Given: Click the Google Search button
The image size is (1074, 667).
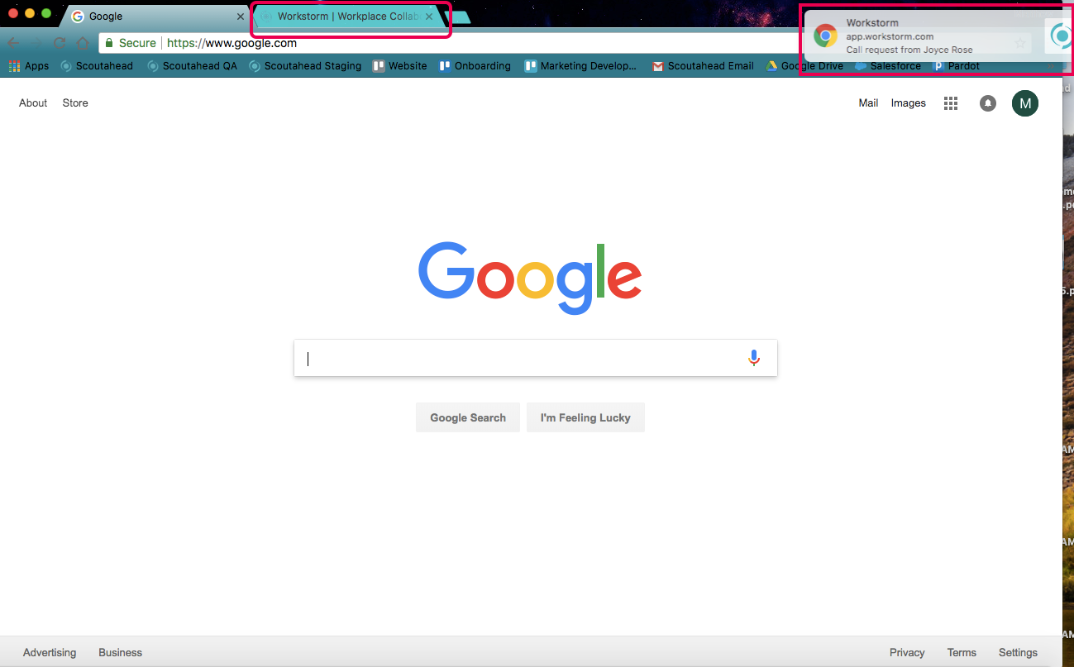Looking at the screenshot, I should [x=467, y=417].
